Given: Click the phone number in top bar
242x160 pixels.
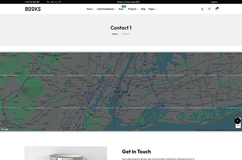Looking at the screenshot, I should pos(32,2).
